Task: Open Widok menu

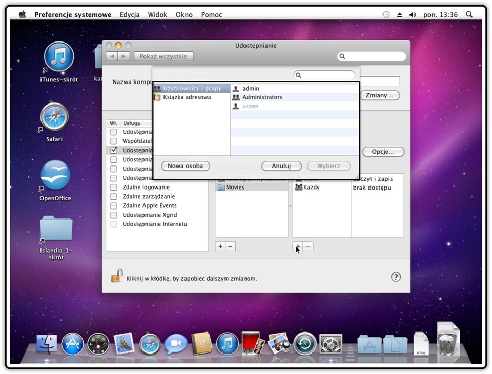Action: (157, 14)
